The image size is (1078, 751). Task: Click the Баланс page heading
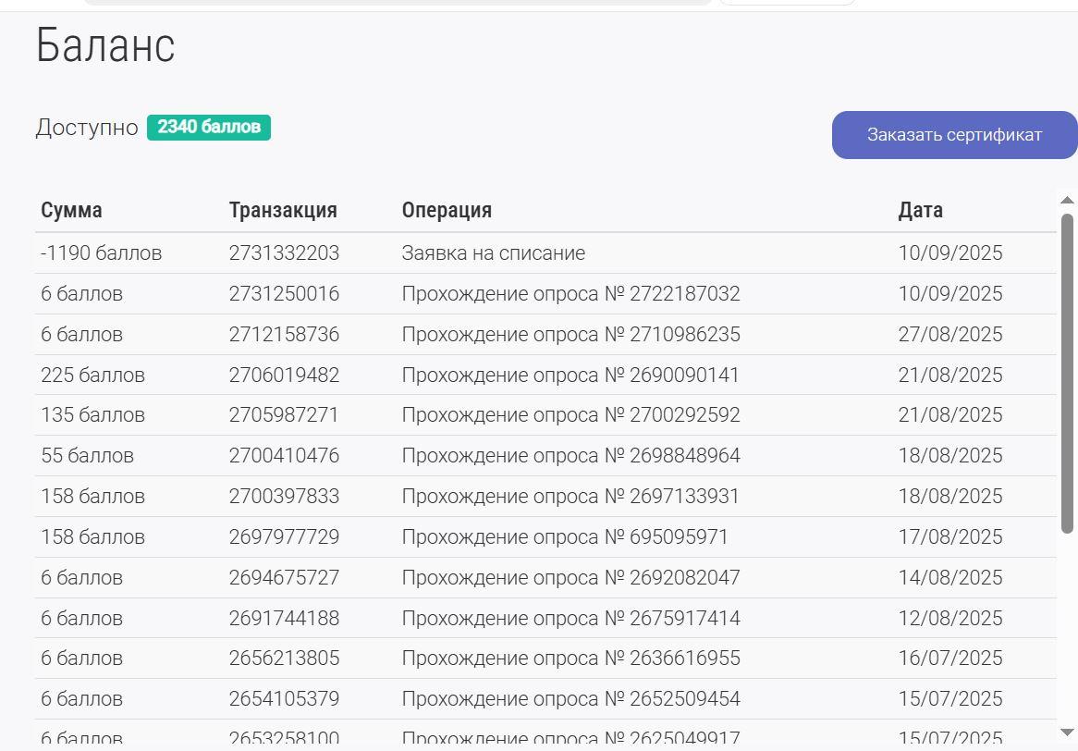click(x=105, y=45)
